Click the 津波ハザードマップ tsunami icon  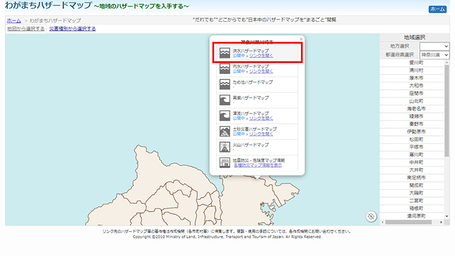coord(224,116)
